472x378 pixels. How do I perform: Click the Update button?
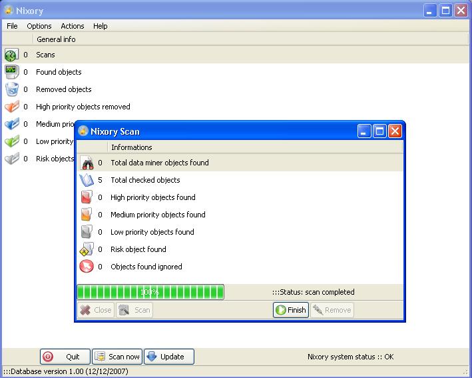[x=169, y=357]
